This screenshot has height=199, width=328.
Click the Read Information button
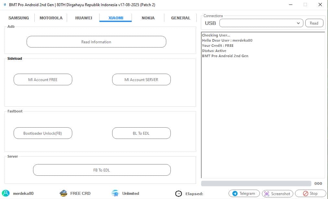tap(96, 42)
